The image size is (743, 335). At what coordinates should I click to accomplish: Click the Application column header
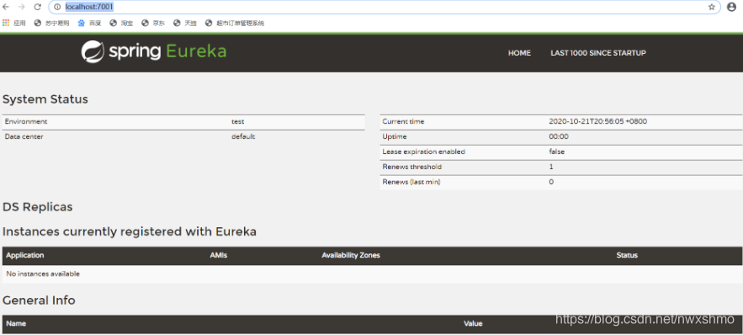25,255
